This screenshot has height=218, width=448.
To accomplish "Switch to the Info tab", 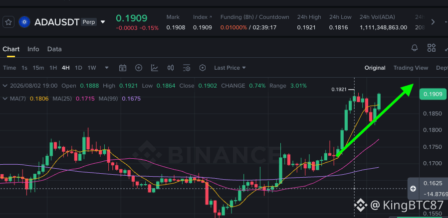I will (33, 49).
